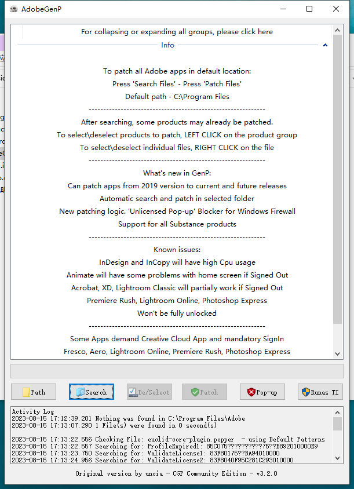Click 'Automatic search and patch in selected folder'
This screenshot has width=354, height=489.
[x=177, y=199]
